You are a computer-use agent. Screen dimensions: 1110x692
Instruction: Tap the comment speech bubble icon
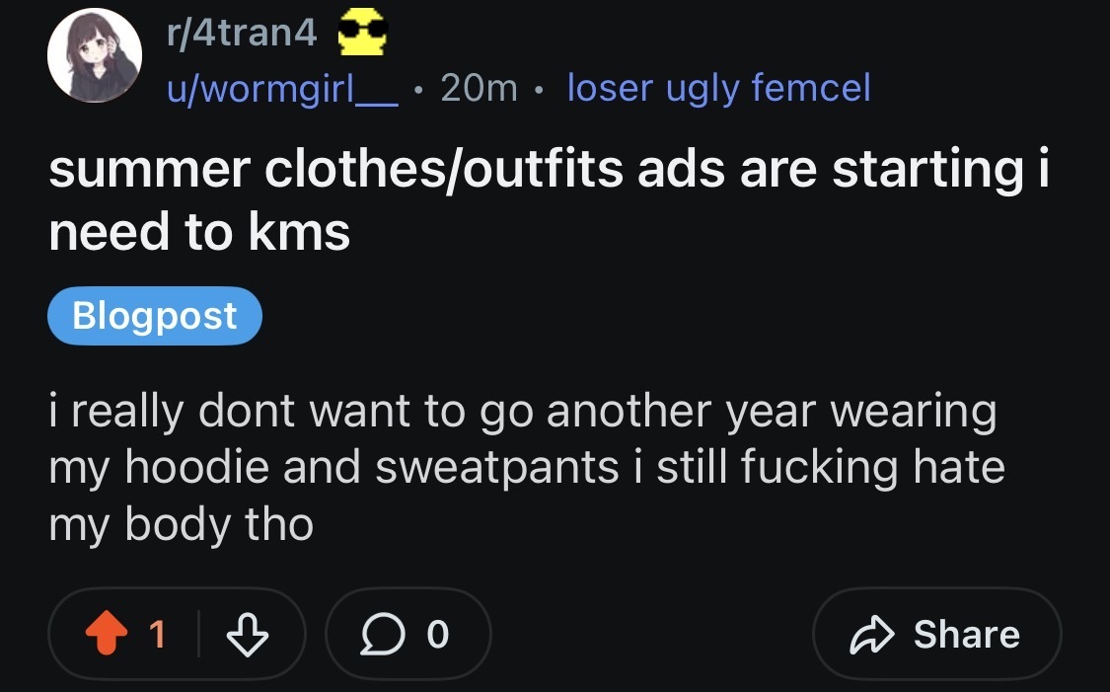point(381,635)
